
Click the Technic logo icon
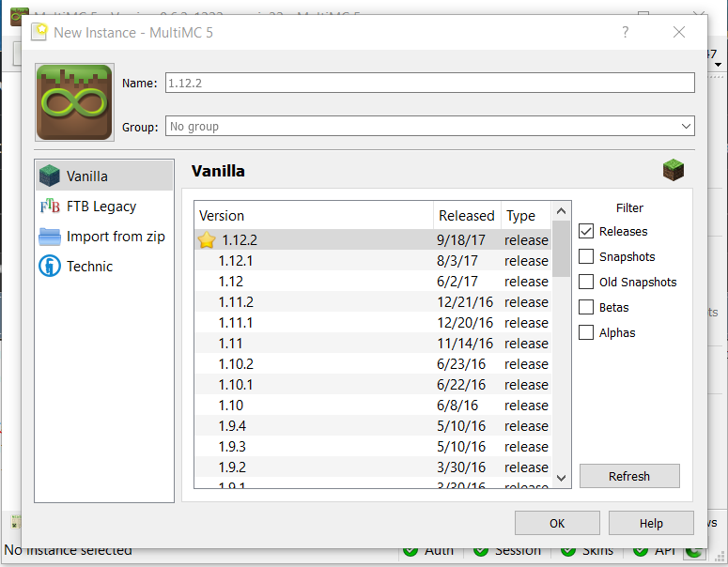[x=50, y=266]
